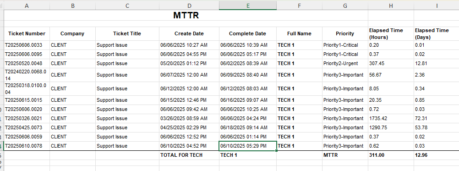The width and height of the screenshot is (459, 171).
Task: Click create date 03/26/2025 08:59 AM
Action: (x=189, y=119)
